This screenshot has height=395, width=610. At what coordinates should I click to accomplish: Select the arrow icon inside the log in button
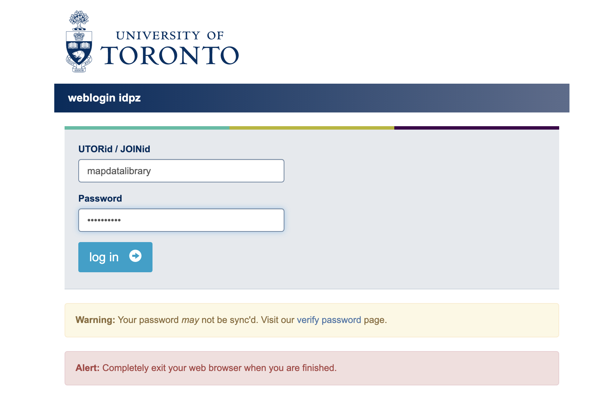point(136,256)
